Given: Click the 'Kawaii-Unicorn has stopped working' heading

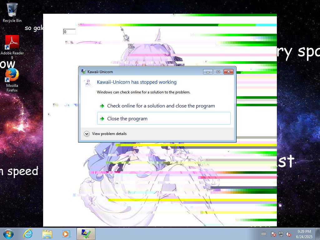Looking at the screenshot, I should tap(137, 82).
